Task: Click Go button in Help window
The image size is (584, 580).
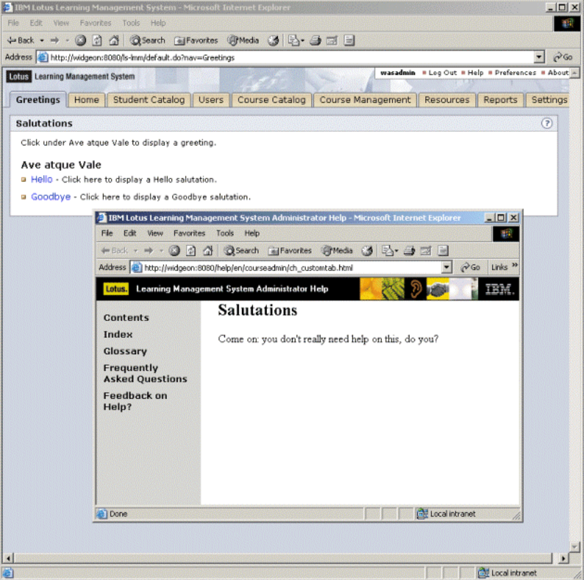Action: [x=470, y=268]
